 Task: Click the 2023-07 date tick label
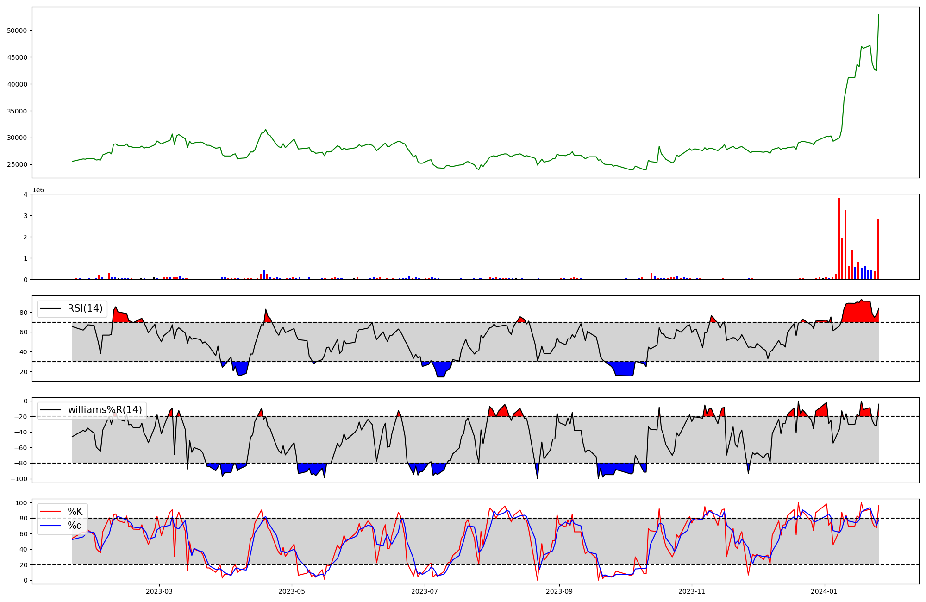tap(425, 591)
